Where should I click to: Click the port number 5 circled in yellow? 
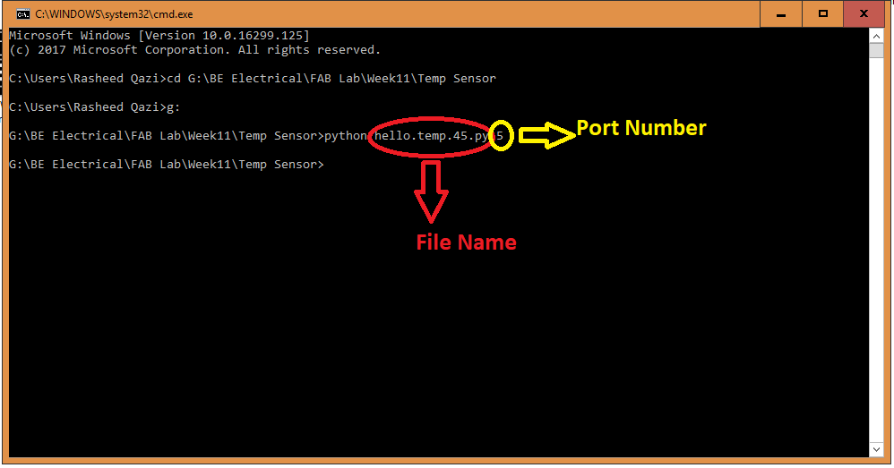pyautogui.click(x=501, y=136)
